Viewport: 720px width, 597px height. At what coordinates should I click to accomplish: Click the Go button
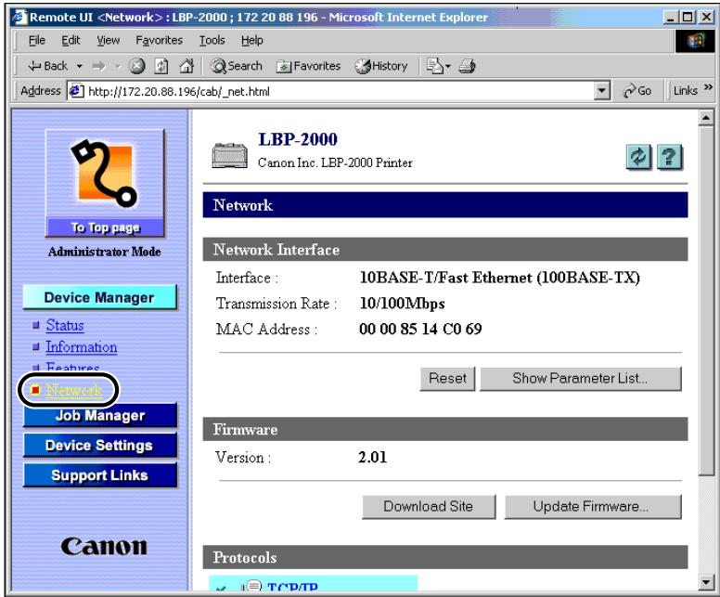(x=637, y=91)
